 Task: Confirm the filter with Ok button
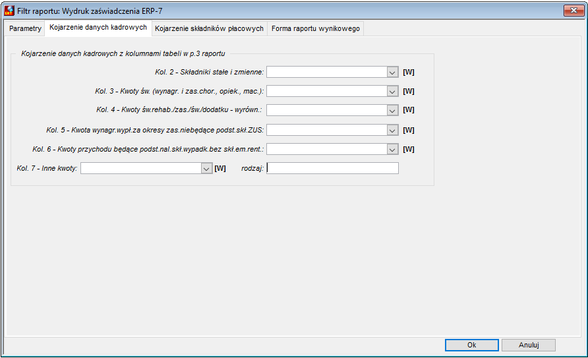point(472,345)
